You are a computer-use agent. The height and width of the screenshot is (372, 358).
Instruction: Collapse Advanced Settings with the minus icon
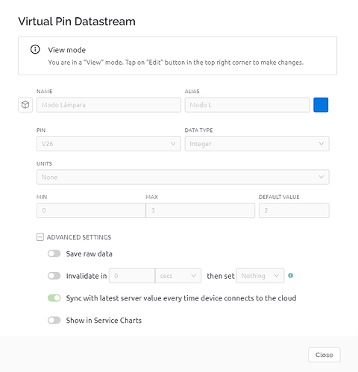tap(40, 237)
